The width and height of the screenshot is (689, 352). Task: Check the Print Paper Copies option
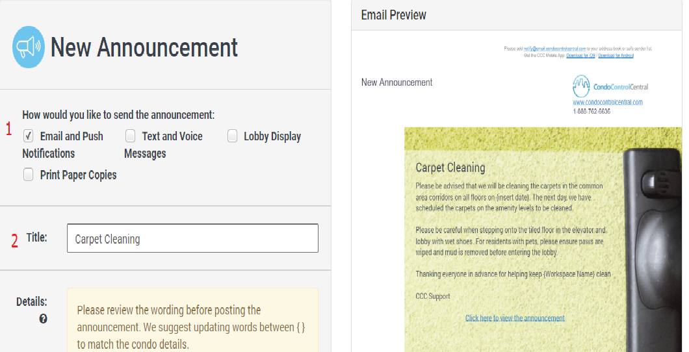pos(29,175)
